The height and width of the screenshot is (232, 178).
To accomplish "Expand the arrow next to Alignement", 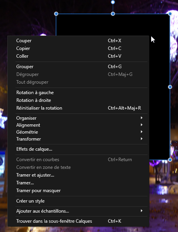I will pyautogui.click(x=141, y=125).
